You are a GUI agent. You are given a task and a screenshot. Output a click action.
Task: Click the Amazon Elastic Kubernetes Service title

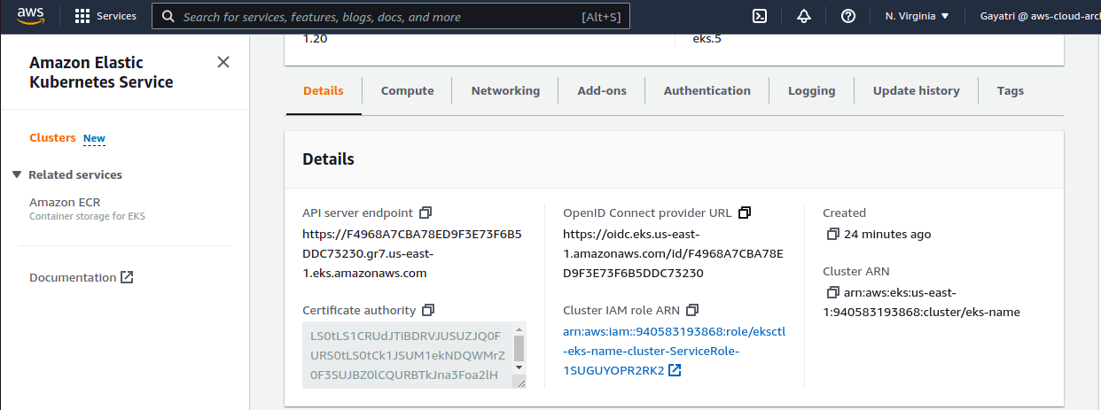click(x=101, y=73)
